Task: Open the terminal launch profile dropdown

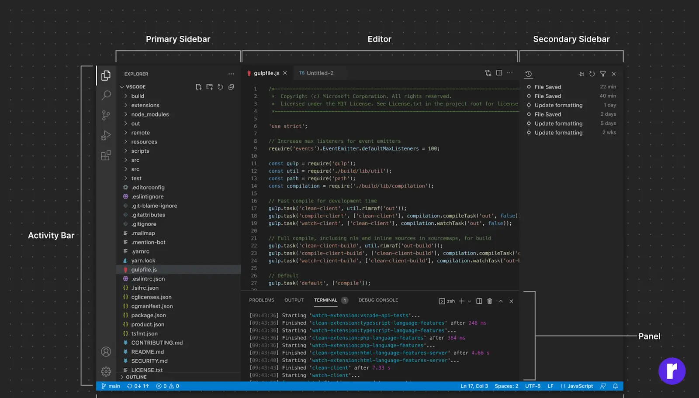Action: (470, 301)
